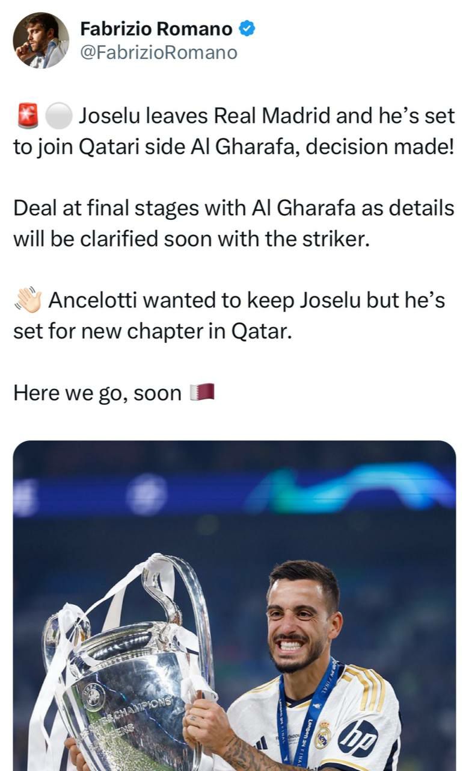Click the "Deal at final stages" paragraph
469x771 pixels.
(x=234, y=223)
